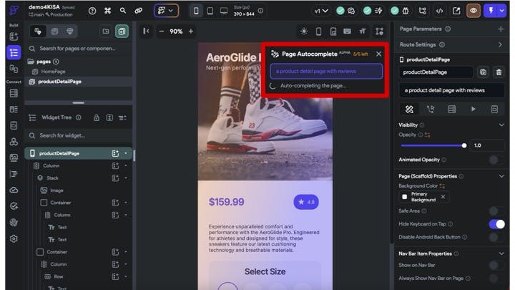Select productDetailPage in pages list
The image size is (515, 290).
coord(59,82)
